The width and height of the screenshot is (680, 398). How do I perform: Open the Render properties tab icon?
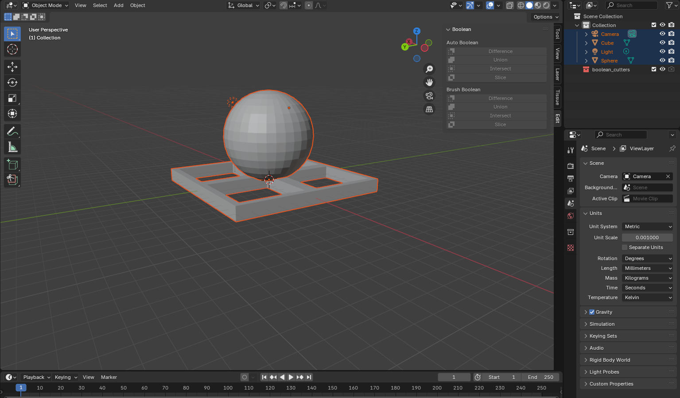571,166
